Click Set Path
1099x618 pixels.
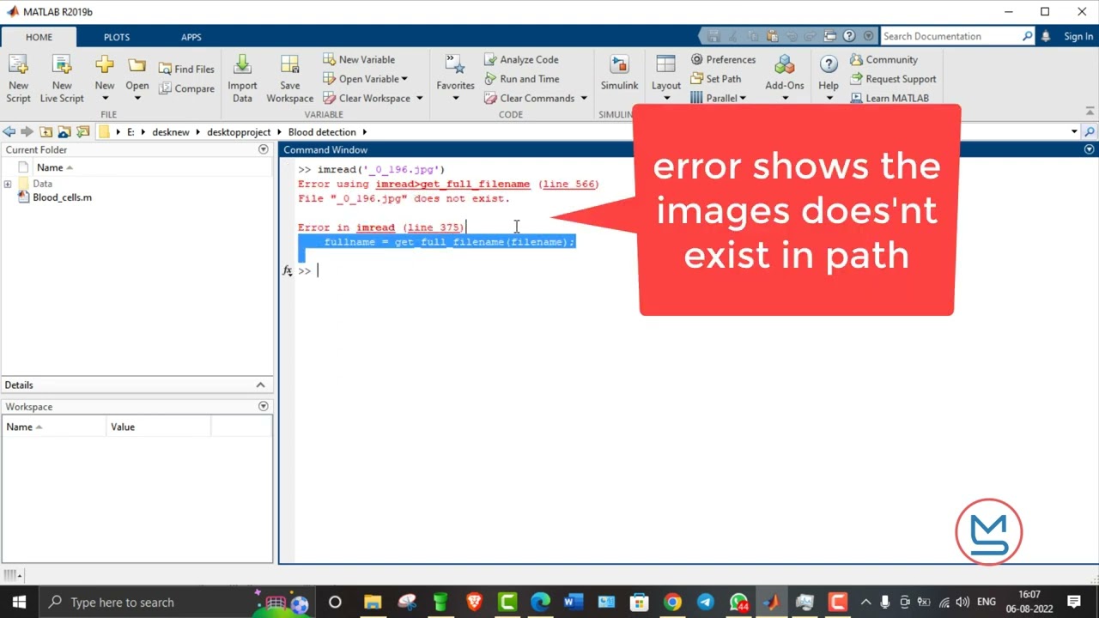tap(715, 79)
